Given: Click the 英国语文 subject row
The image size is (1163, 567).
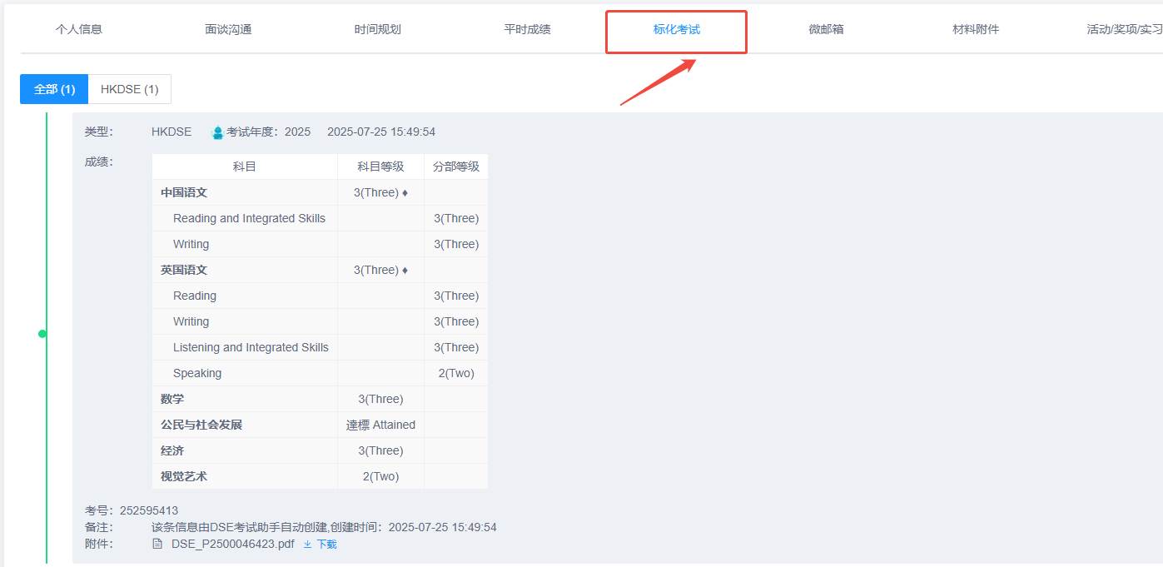Looking at the screenshot, I should point(320,270).
